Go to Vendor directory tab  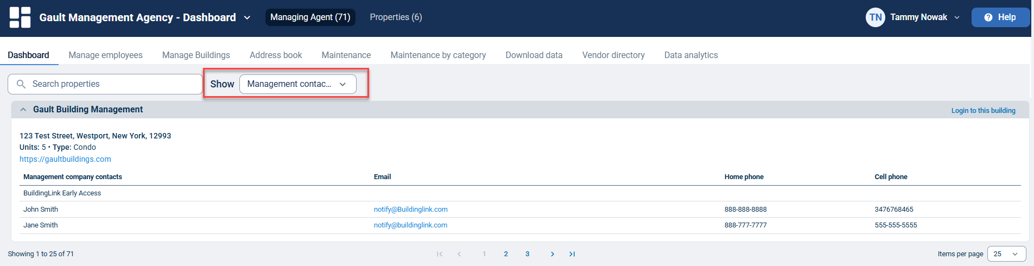click(x=613, y=55)
